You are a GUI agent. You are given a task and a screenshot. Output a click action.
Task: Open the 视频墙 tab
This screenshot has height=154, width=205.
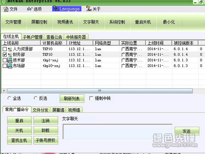pyautogui.click(x=74, y=110)
